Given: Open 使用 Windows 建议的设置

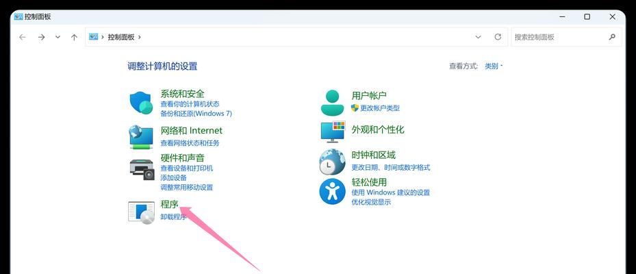Looking at the screenshot, I should (x=391, y=192).
